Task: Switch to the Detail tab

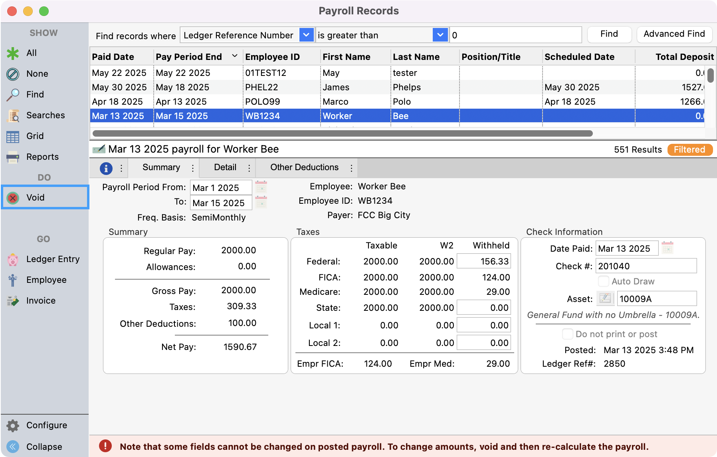Action: tap(225, 167)
